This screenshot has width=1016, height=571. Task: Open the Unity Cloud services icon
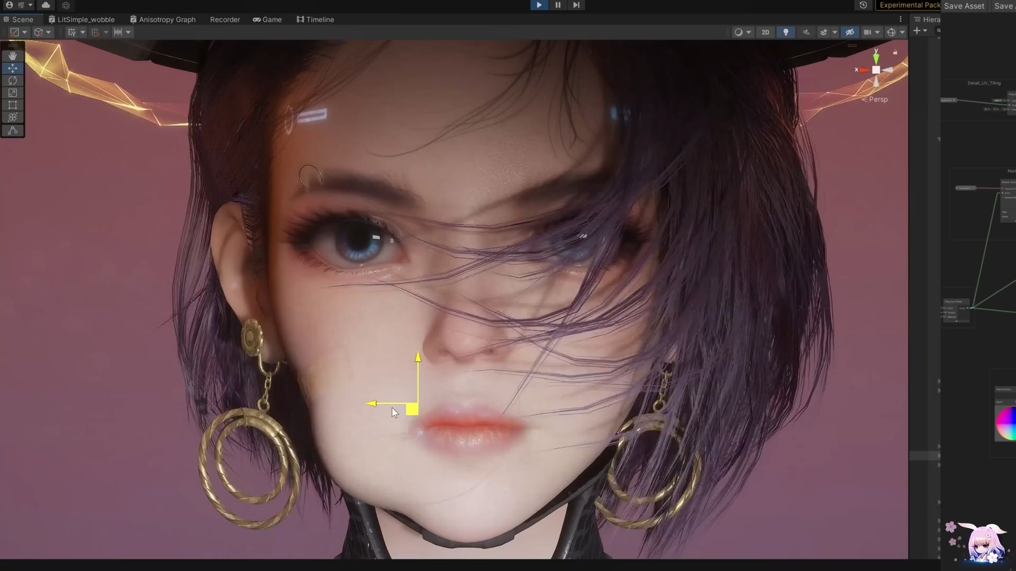tap(46, 5)
